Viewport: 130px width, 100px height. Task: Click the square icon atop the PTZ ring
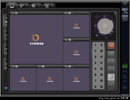pos(105,16)
